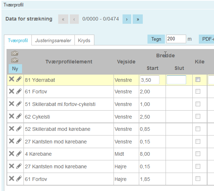The width and height of the screenshot is (214, 191).
Task: Edit the 61 Fortov Højre row
Action: point(19,178)
